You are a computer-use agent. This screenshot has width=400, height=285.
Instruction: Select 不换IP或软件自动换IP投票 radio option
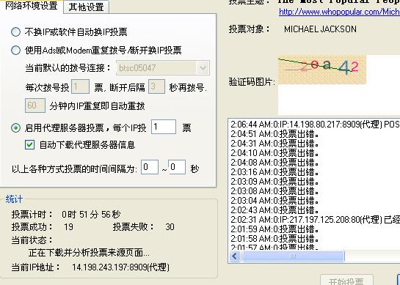pyautogui.click(x=16, y=32)
